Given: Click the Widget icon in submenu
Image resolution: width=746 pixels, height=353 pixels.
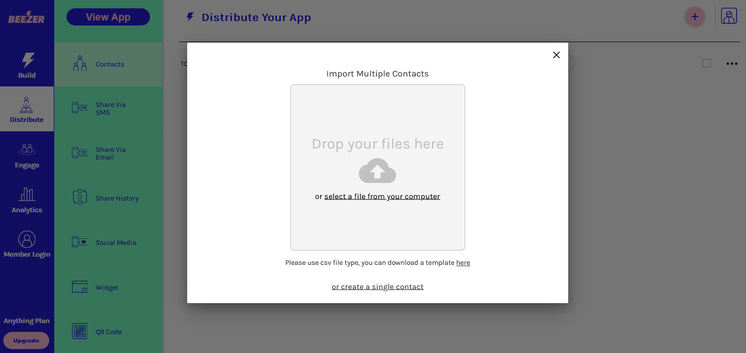Looking at the screenshot, I should coord(80,287).
